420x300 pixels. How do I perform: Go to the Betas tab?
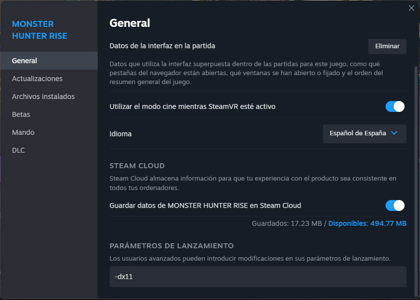[21, 114]
